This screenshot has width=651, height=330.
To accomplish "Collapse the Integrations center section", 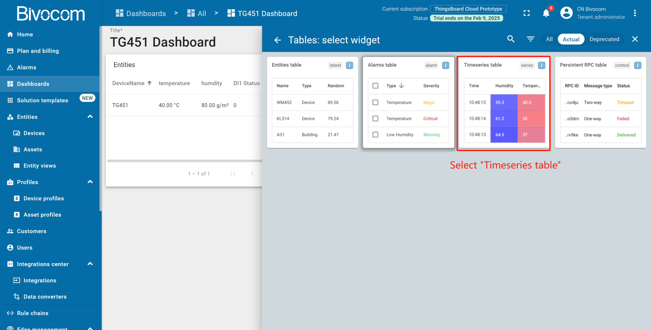I will [90, 264].
